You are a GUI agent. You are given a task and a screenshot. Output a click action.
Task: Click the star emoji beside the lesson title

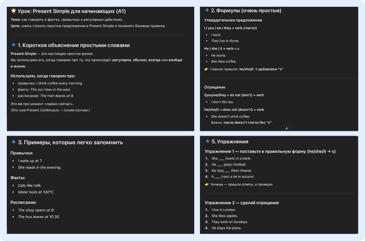coord(14,11)
